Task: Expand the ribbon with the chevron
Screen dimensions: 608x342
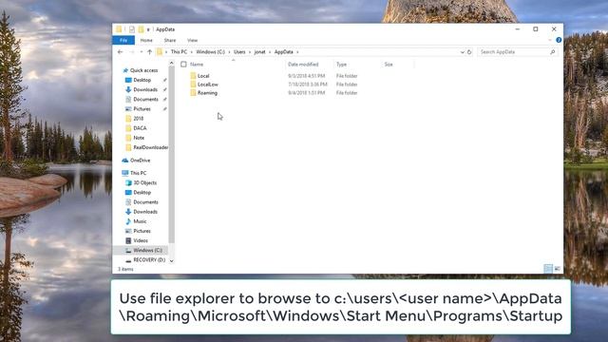Action: tap(550, 40)
